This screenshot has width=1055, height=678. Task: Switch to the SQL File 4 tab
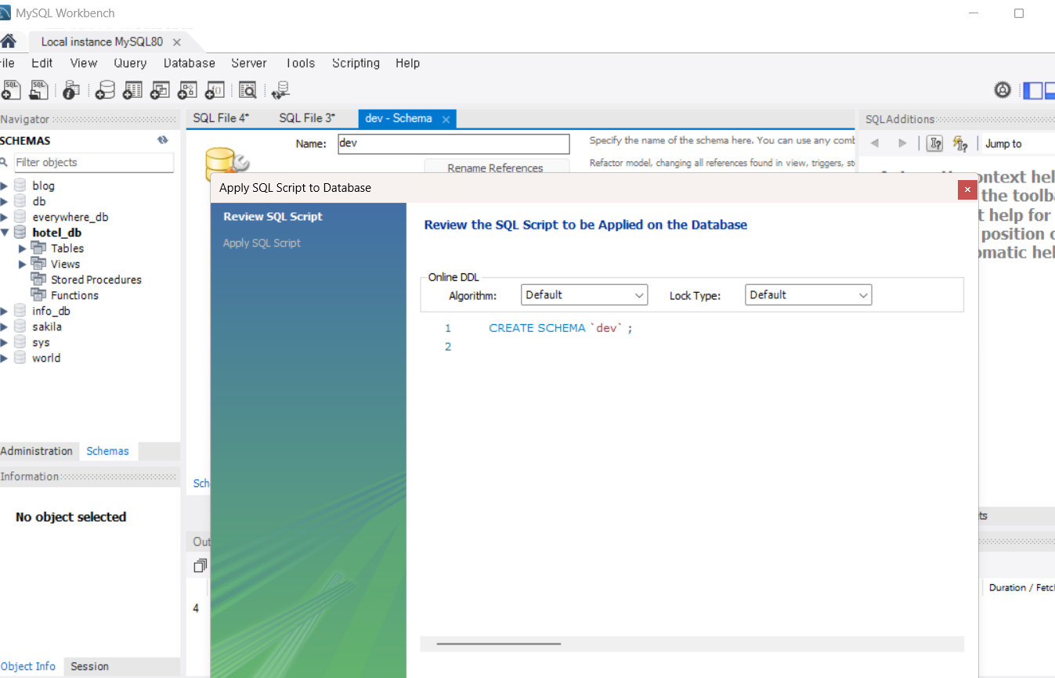(x=221, y=118)
